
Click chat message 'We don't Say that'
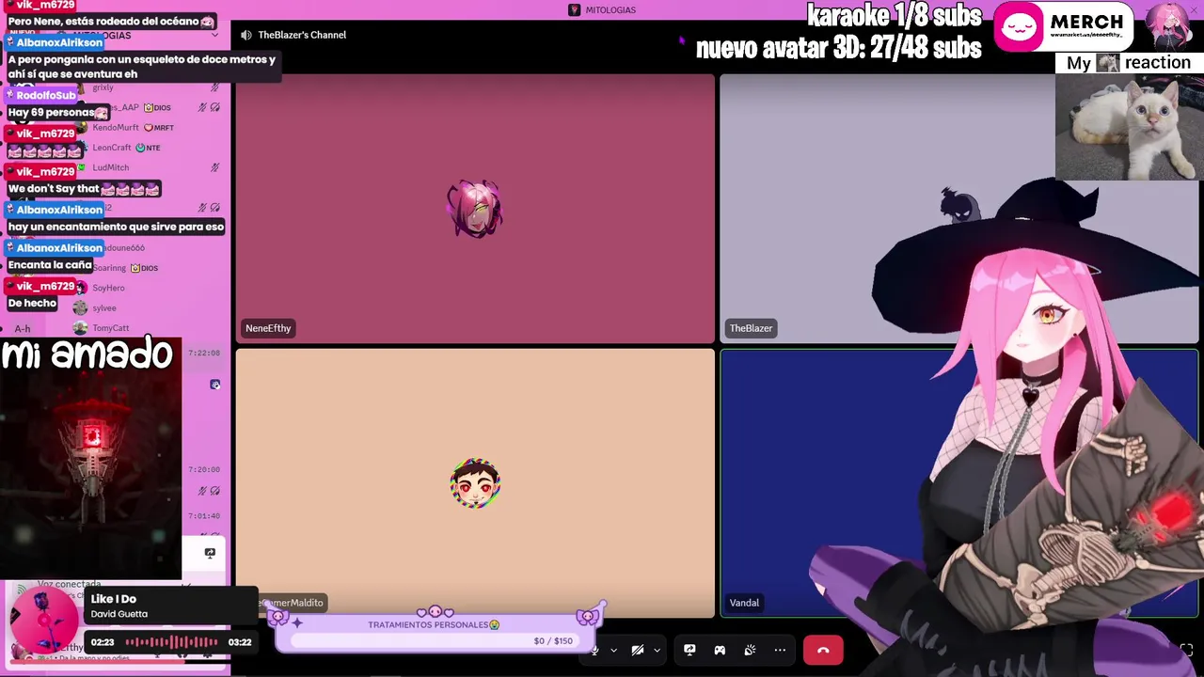coord(84,189)
